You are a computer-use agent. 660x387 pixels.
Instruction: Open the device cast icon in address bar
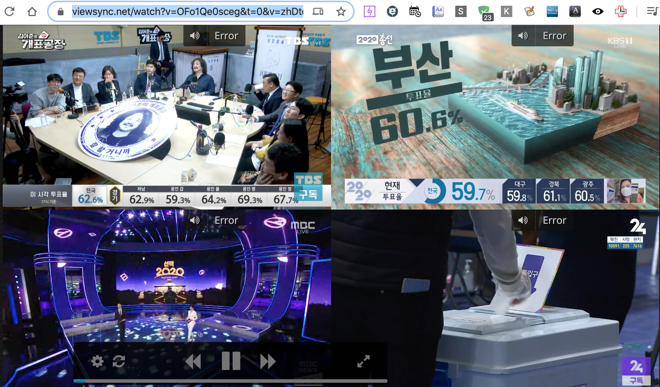(318, 12)
